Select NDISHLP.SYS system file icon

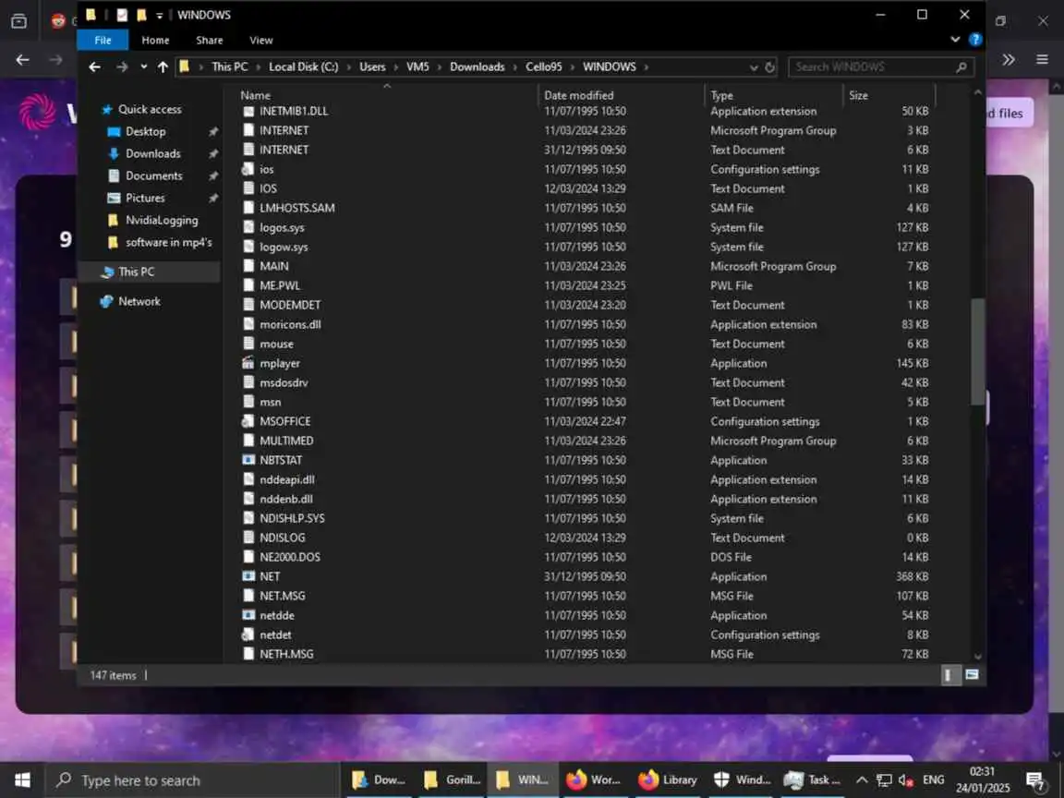click(x=248, y=518)
